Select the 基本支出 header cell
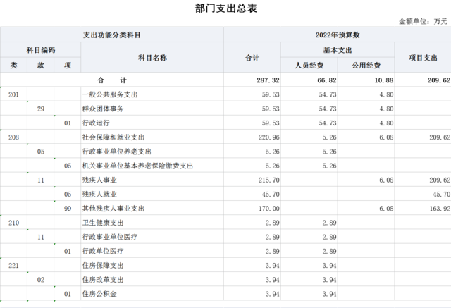 tap(338, 50)
